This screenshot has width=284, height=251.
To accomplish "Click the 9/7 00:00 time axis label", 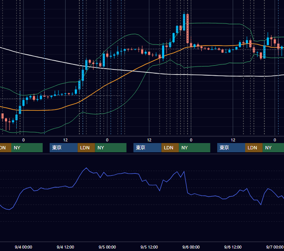I will [x=275, y=247].
